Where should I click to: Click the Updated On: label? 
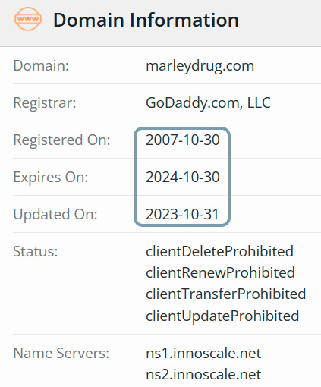[x=55, y=214]
